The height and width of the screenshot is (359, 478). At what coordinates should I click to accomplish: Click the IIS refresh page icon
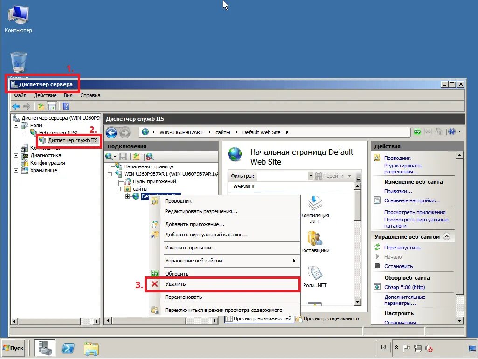417,131
